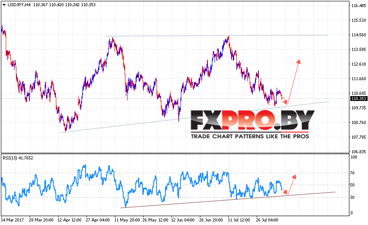
Task: Click price axis value 113.585
Action: point(359,50)
